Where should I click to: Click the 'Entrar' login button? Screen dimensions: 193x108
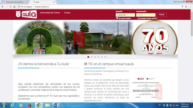pyautogui.click(x=162, y=15)
